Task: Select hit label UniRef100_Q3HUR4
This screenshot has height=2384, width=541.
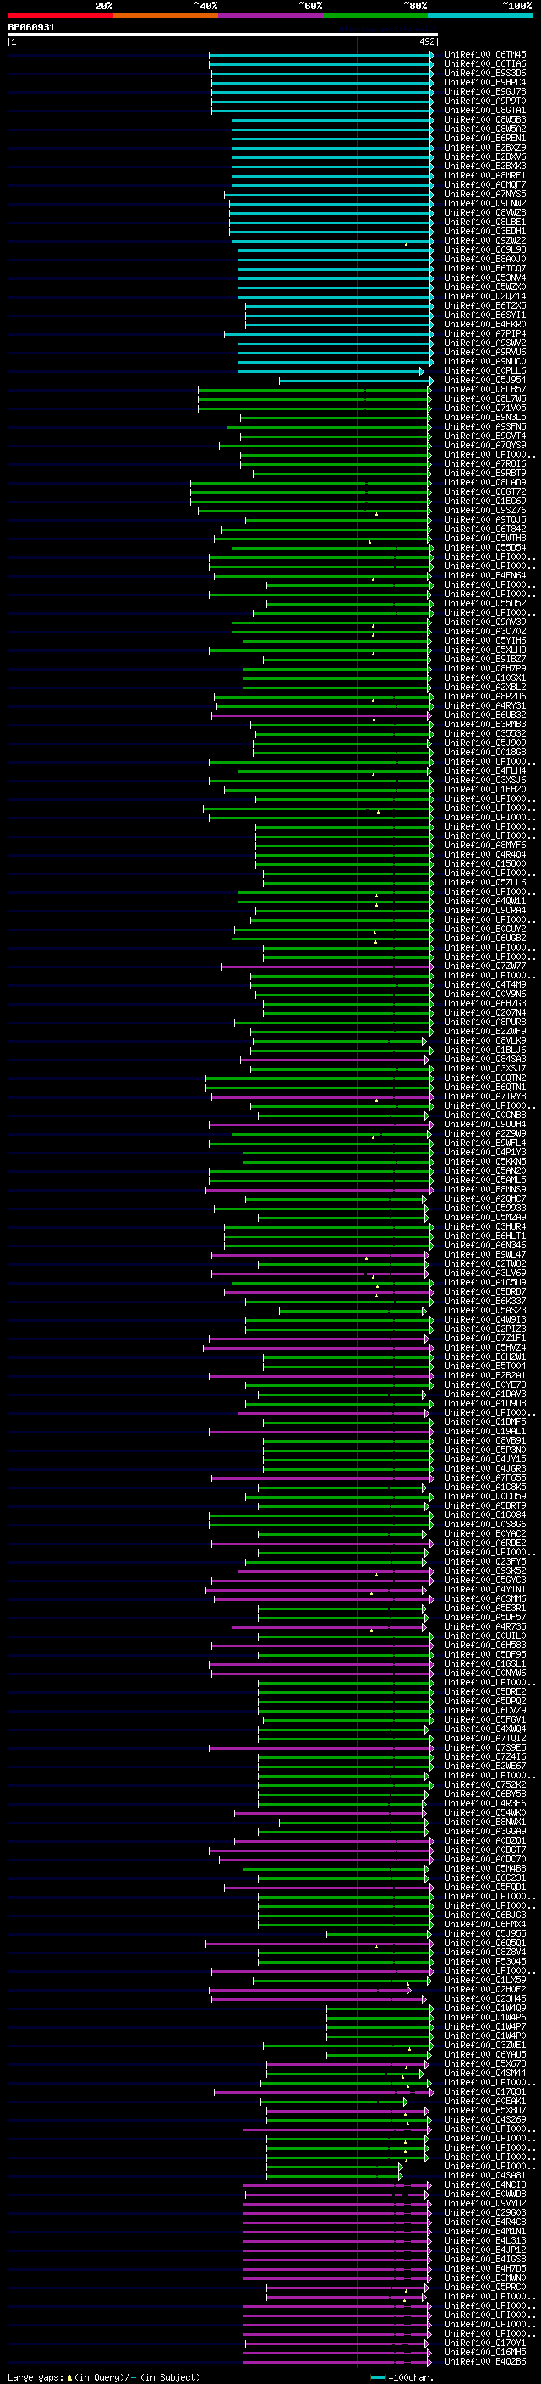Action: pyautogui.click(x=485, y=1227)
